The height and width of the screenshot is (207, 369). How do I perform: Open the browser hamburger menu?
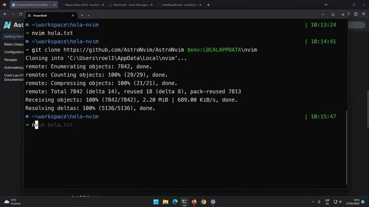click(x=364, y=14)
